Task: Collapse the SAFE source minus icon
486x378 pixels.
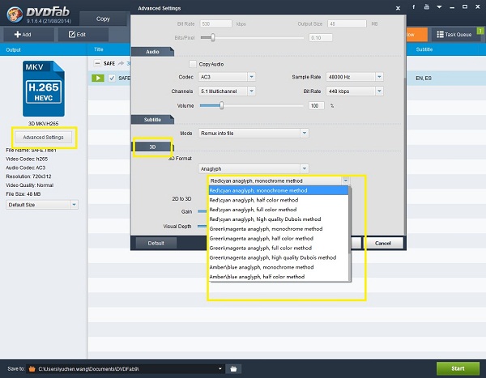Action: (x=97, y=63)
